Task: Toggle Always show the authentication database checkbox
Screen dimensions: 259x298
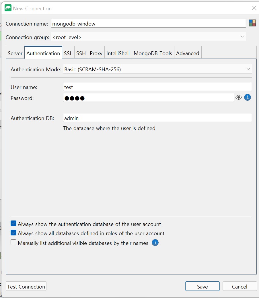Action: coord(13,224)
